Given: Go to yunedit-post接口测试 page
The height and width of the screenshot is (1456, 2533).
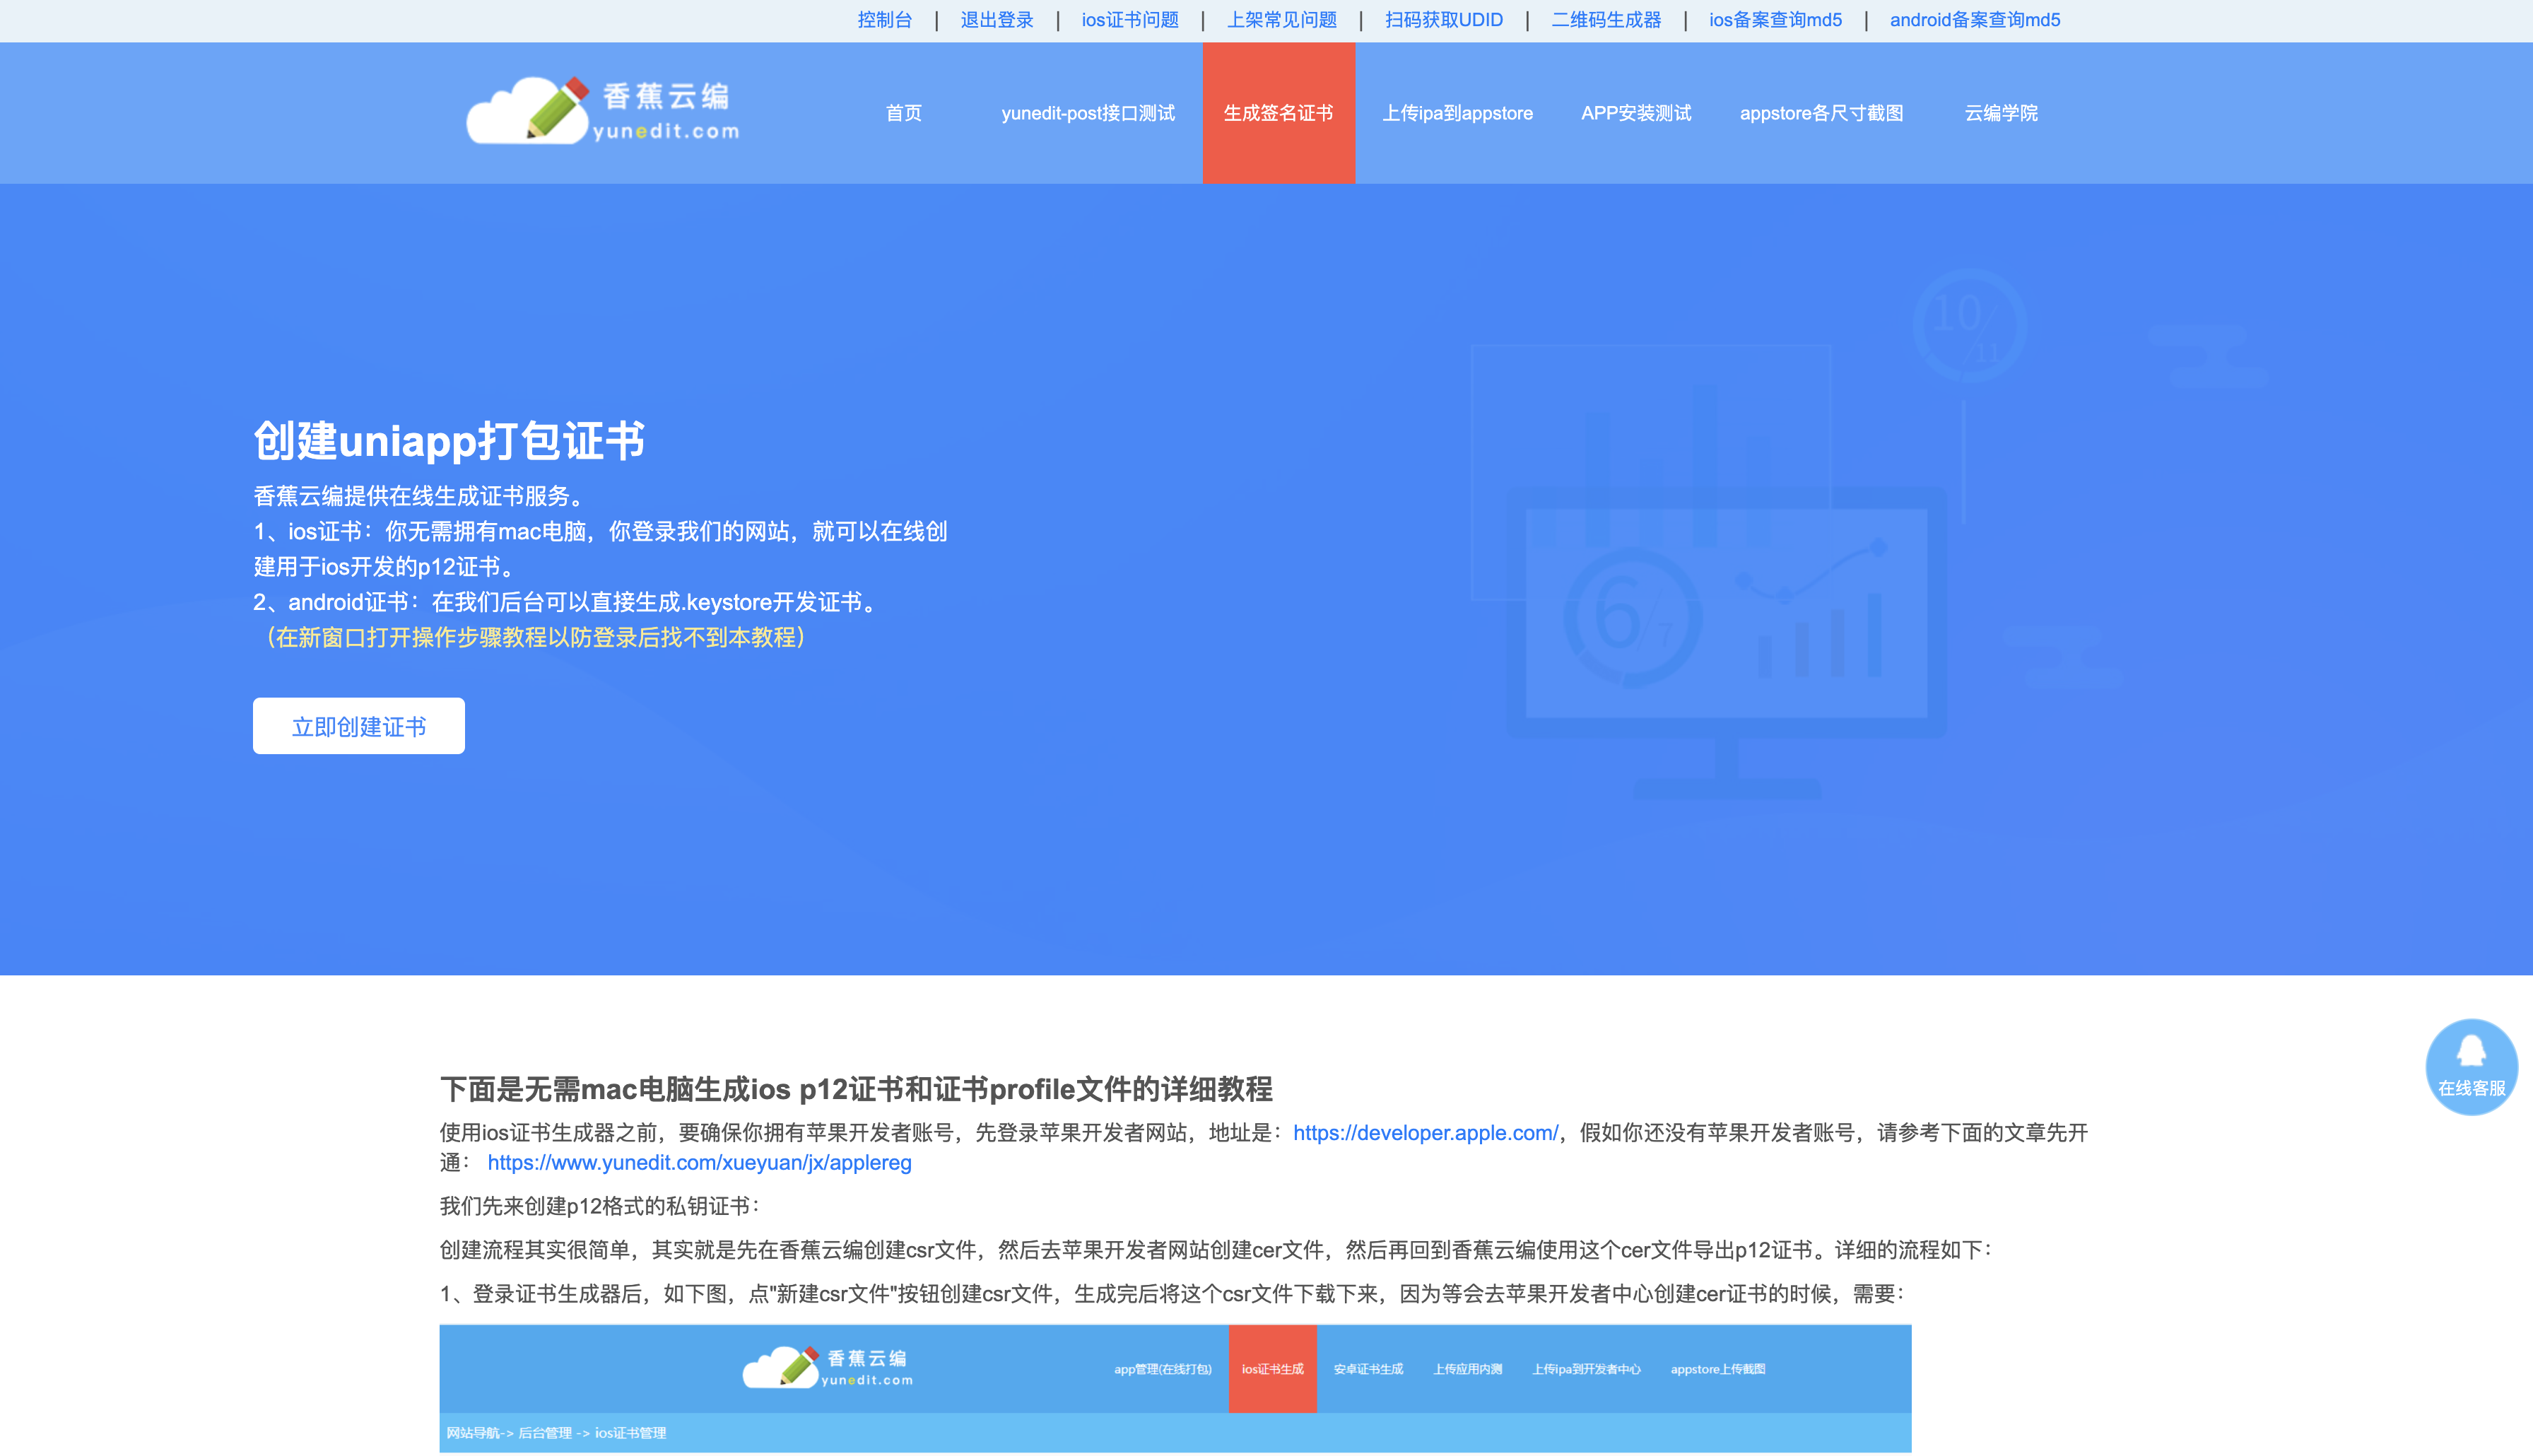Looking at the screenshot, I should [1088, 113].
